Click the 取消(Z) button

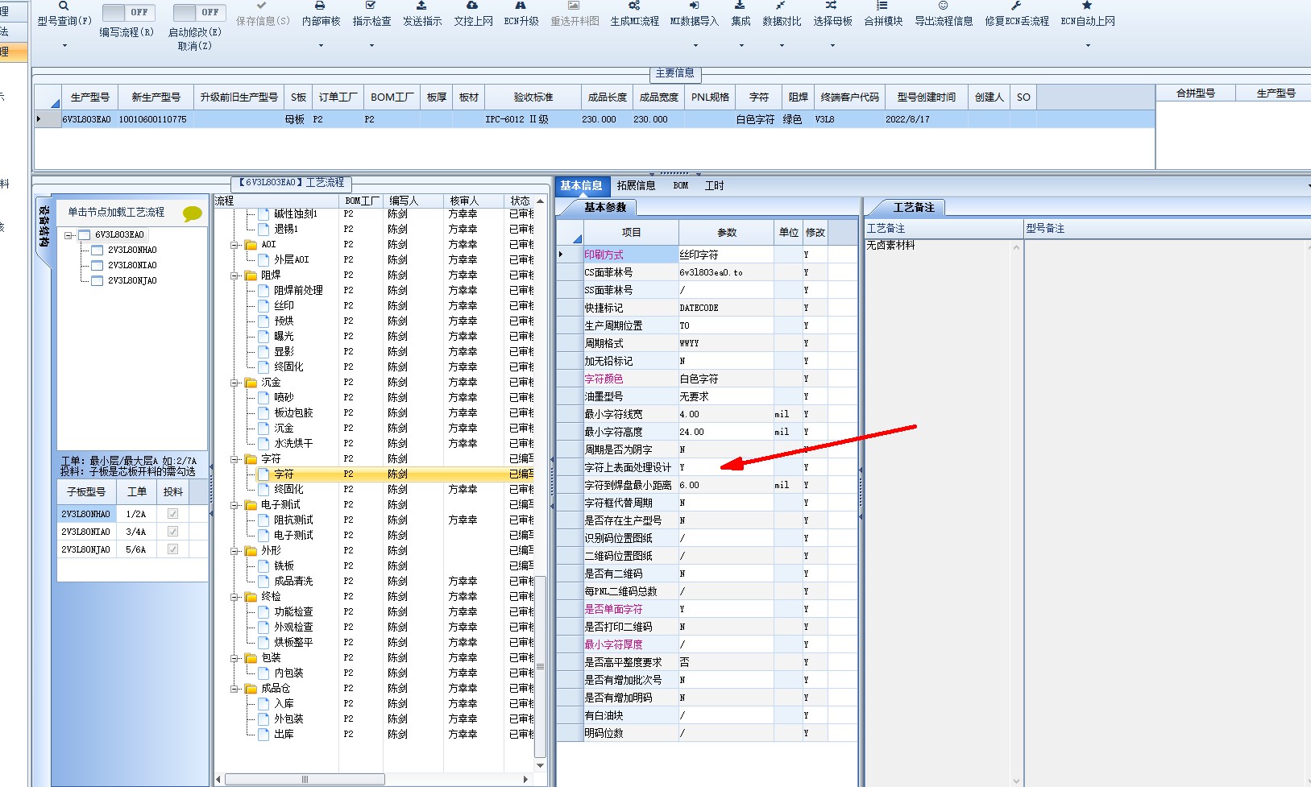195,46
